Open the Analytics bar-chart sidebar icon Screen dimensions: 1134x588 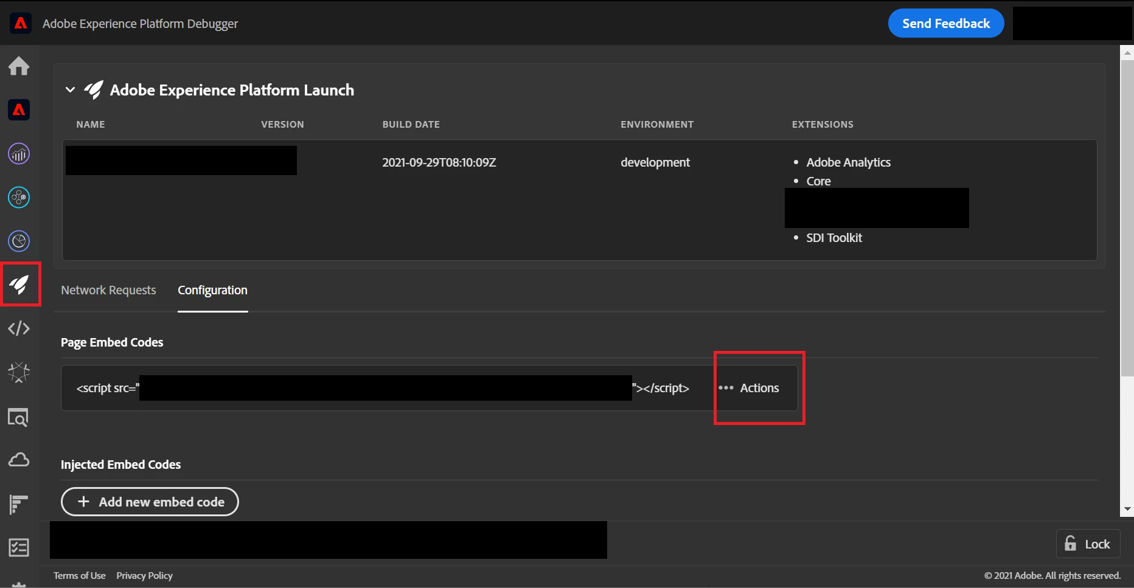coord(19,154)
